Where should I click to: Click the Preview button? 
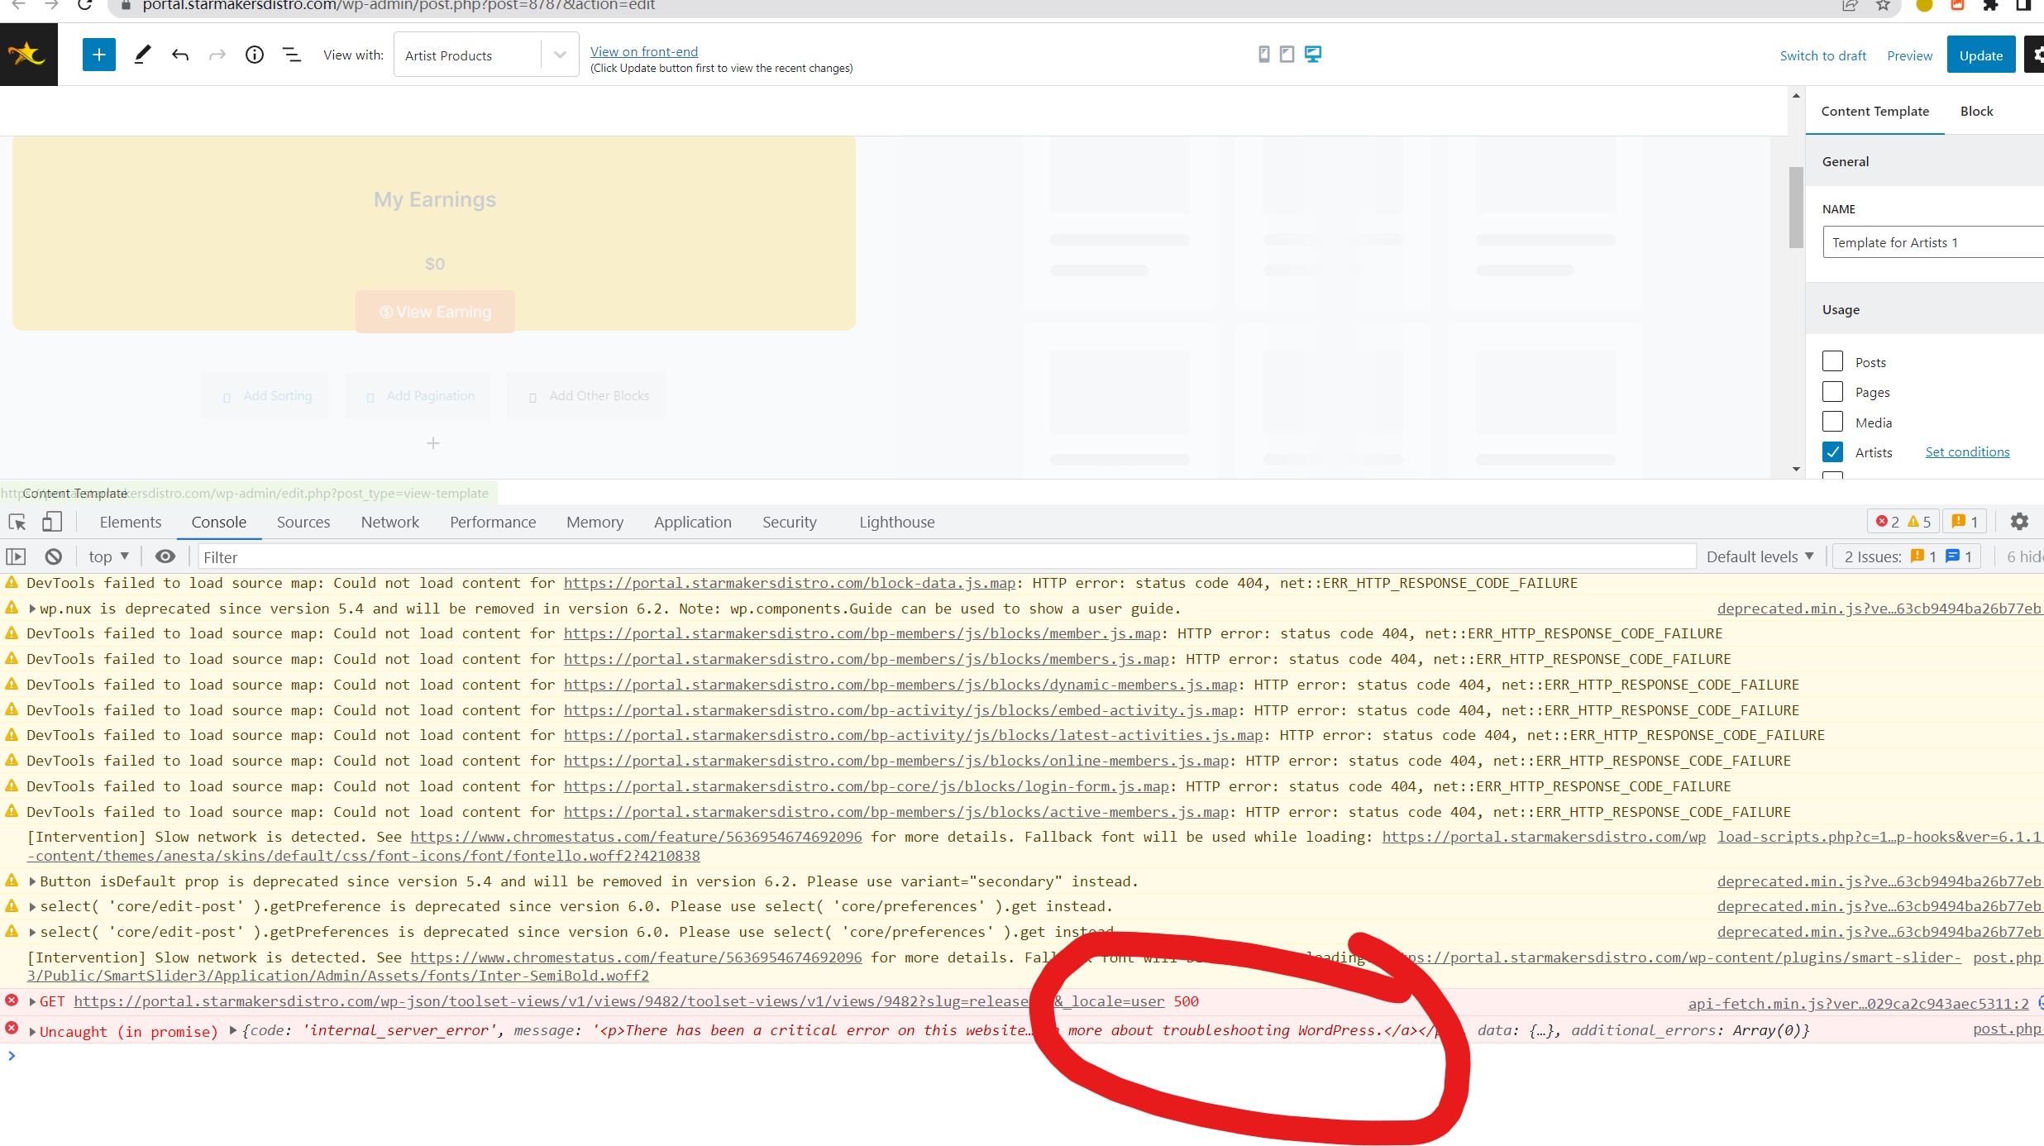click(1909, 55)
